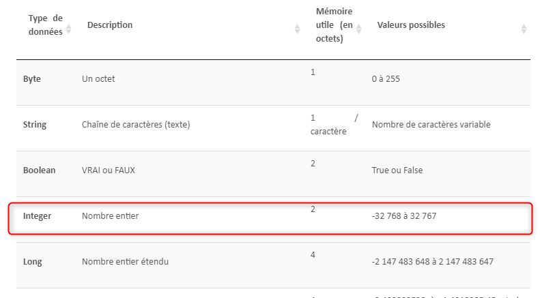
Task: Click the String data type cell
Action: point(35,125)
